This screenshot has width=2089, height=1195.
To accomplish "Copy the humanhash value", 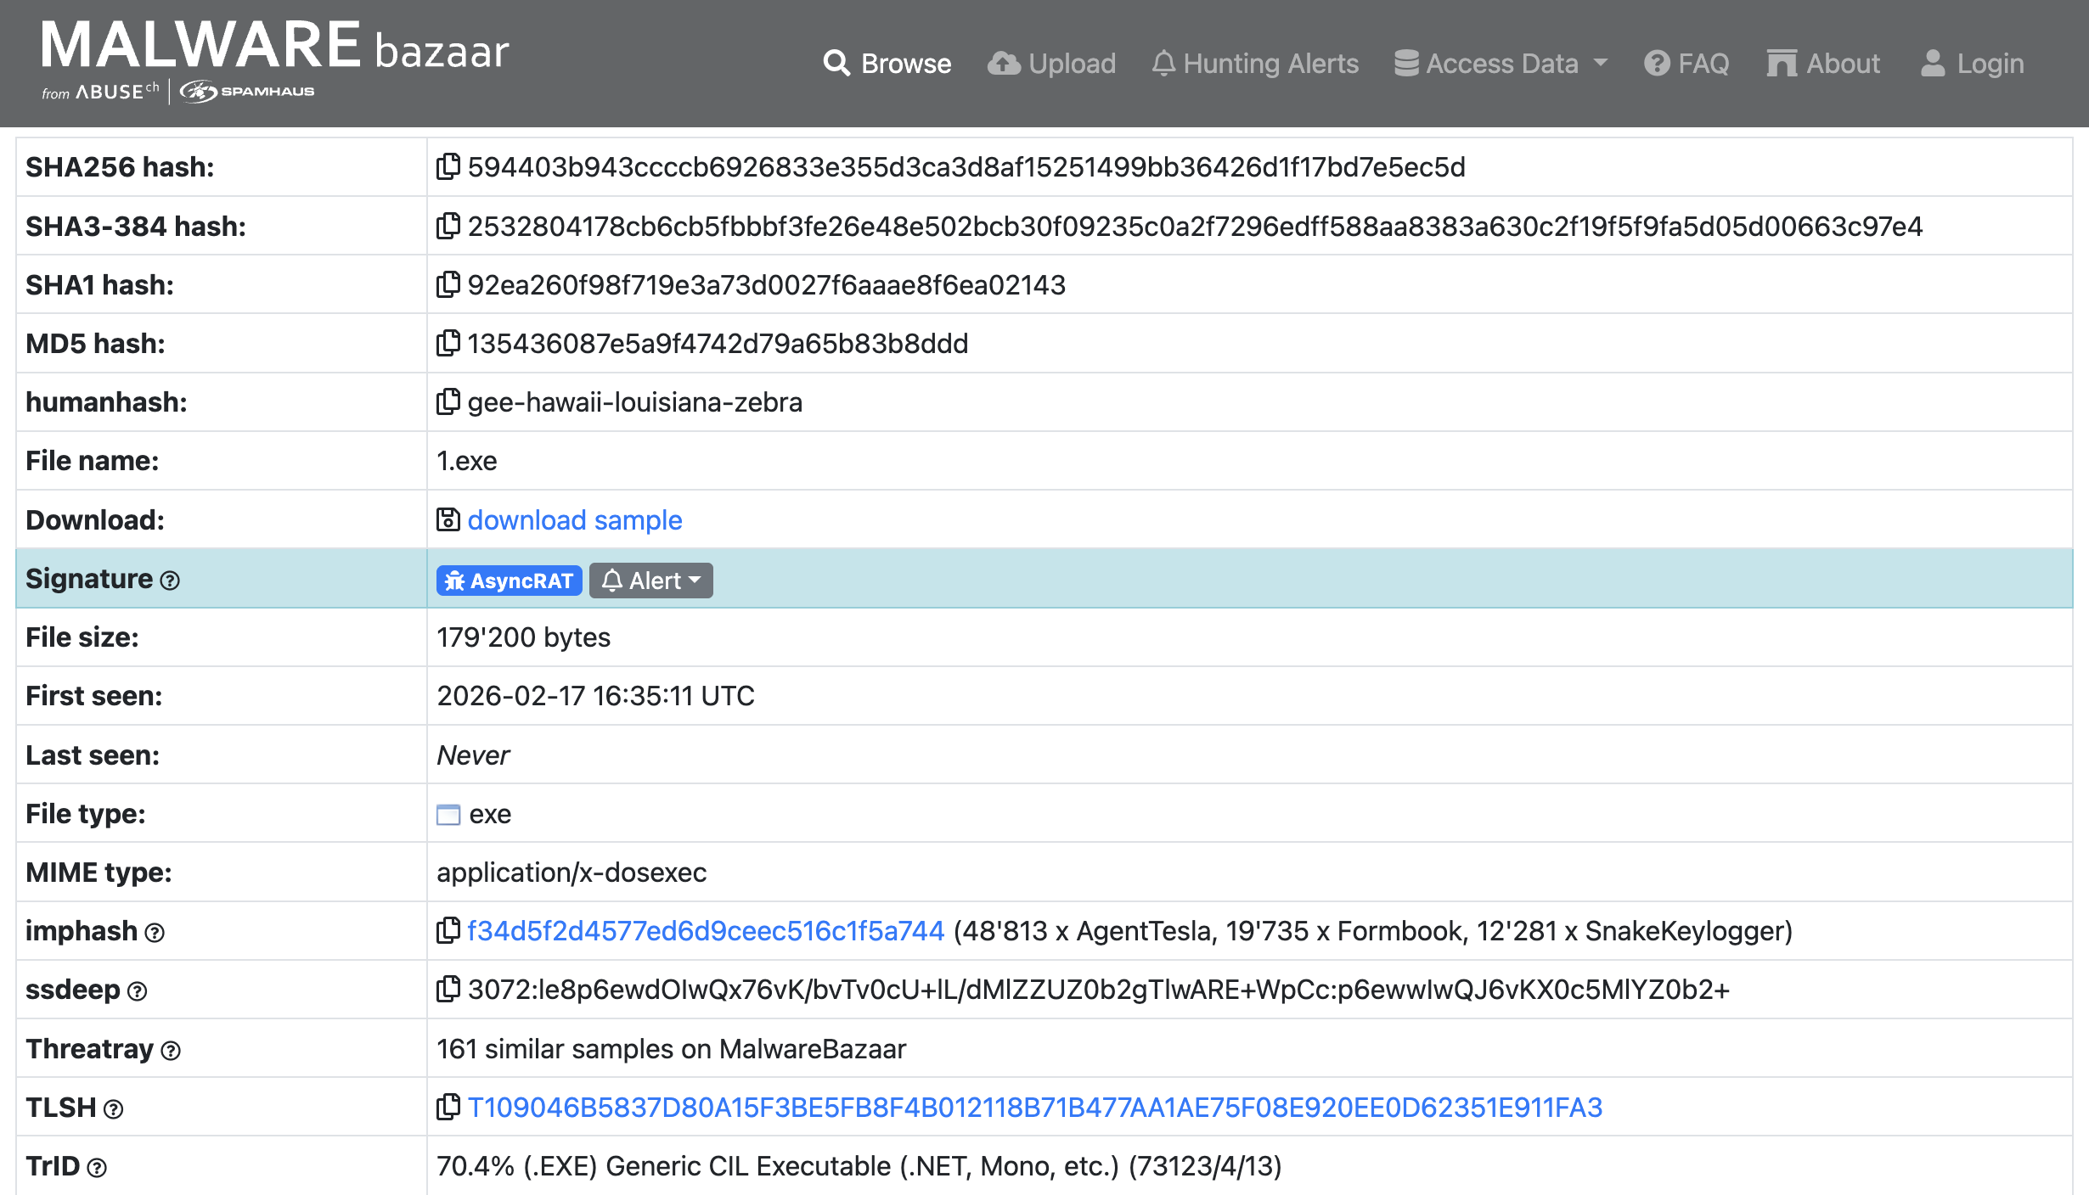I will coord(448,401).
